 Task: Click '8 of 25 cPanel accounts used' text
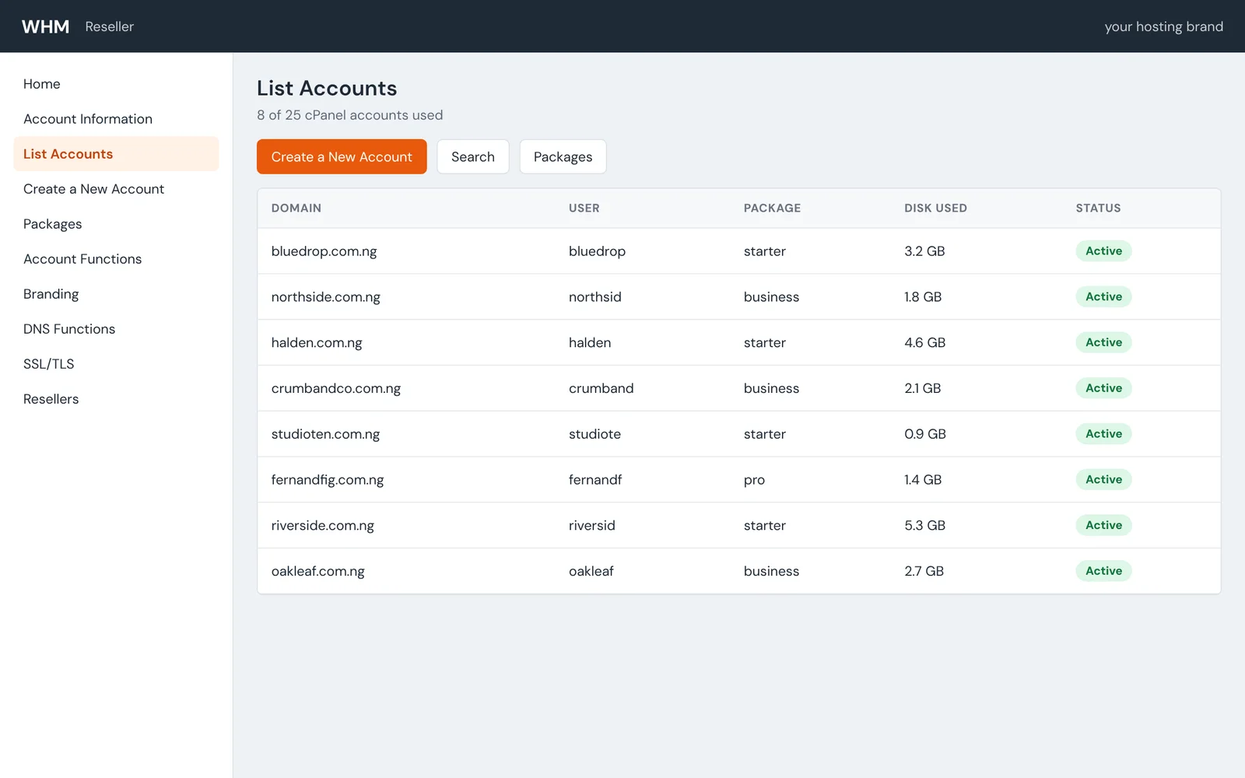350,115
